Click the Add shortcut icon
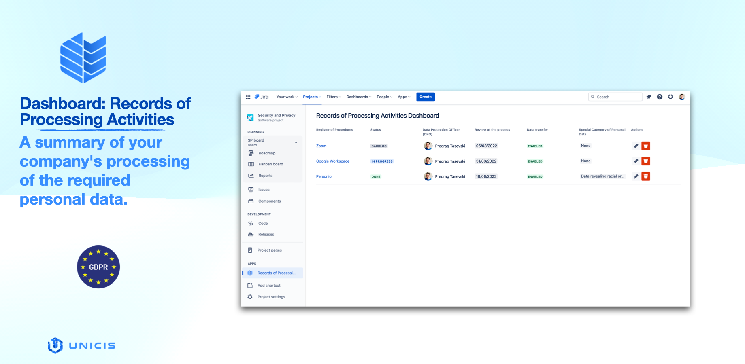The width and height of the screenshot is (745, 364). pyautogui.click(x=250, y=286)
